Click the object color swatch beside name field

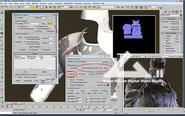click(x=181, y=15)
